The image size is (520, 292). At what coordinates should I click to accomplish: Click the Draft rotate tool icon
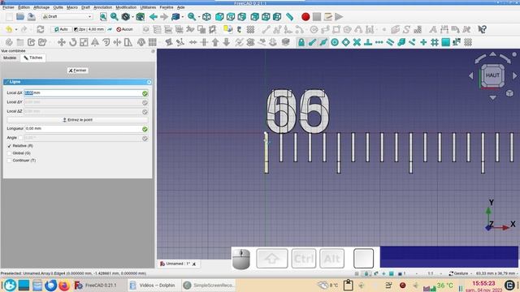click(x=72, y=42)
